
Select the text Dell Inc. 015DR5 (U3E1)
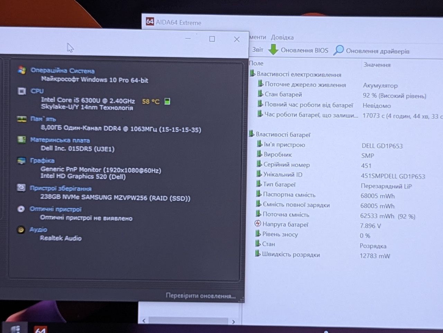tap(78, 149)
